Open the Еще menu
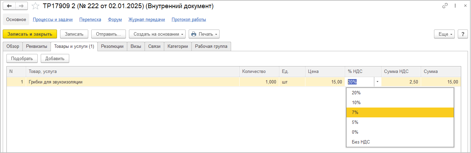This screenshot has width=471, height=153. pos(446,34)
